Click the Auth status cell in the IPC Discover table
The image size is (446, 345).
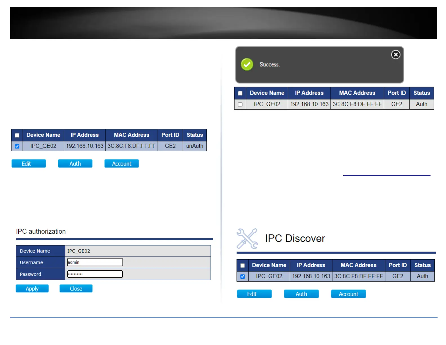coord(422,276)
